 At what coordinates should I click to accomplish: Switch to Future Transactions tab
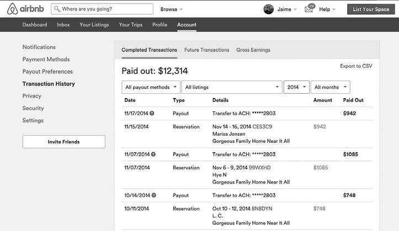click(x=206, y=50)
